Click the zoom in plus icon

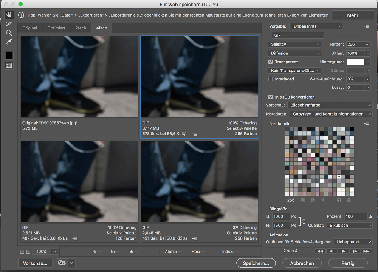[28, 252]
